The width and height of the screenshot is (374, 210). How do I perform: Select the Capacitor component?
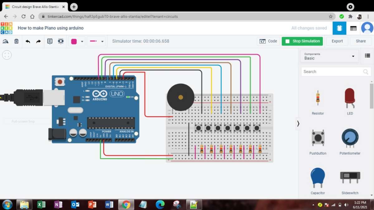(318, 181)
